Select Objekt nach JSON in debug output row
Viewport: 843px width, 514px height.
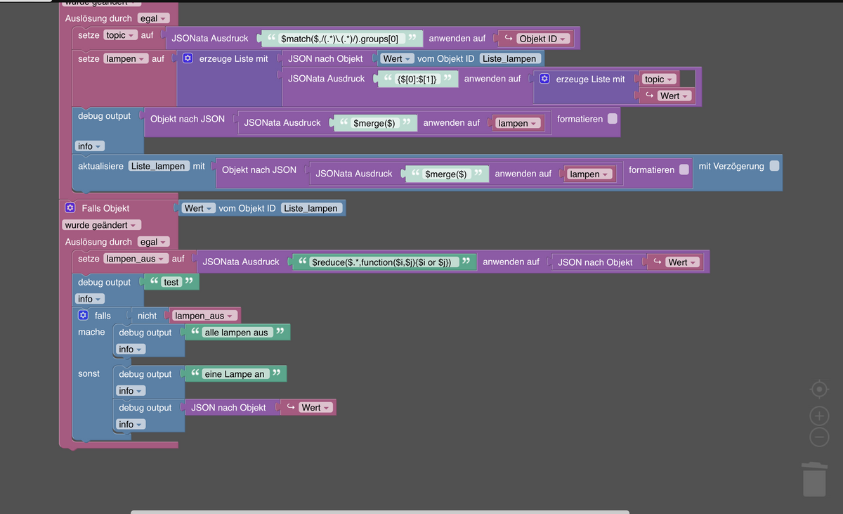(x=187, y=119)
